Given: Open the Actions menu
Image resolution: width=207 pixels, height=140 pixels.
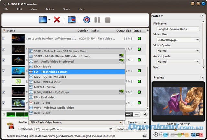Looking at the screenshot, I should tap(50, 9).
